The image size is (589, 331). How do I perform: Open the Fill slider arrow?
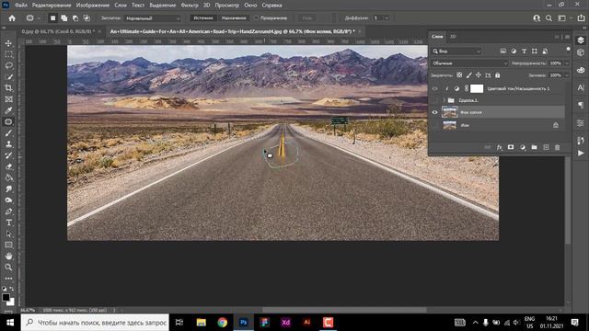tap(567, 75)
